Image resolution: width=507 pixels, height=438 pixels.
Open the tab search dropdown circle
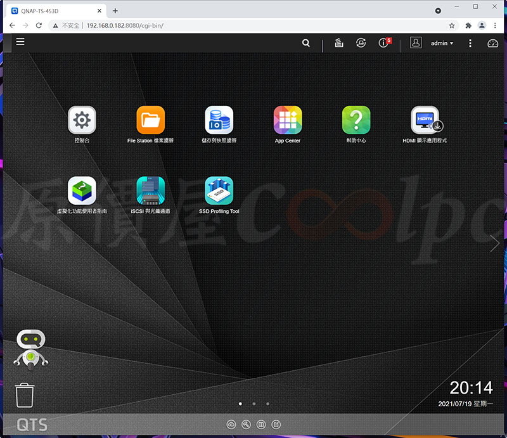[x=438, y=11]
